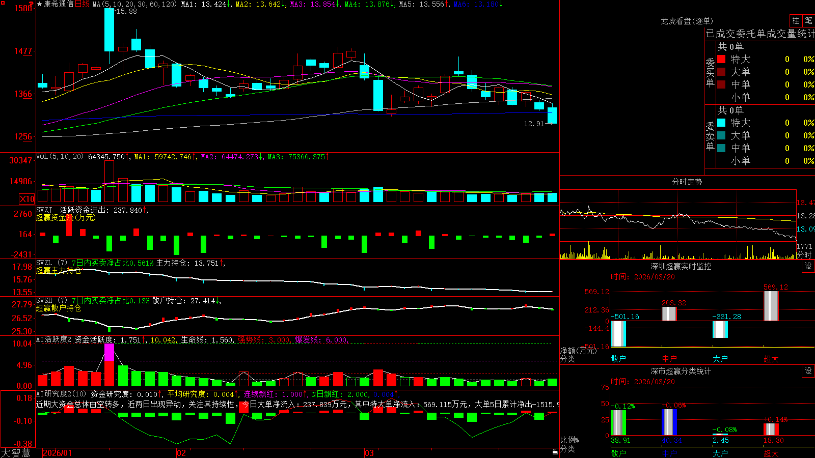
Task: Click the AI活跃度2 indicator name
Action: point(54,339)
